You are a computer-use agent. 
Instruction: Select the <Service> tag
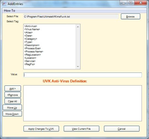tap(30, 61)
